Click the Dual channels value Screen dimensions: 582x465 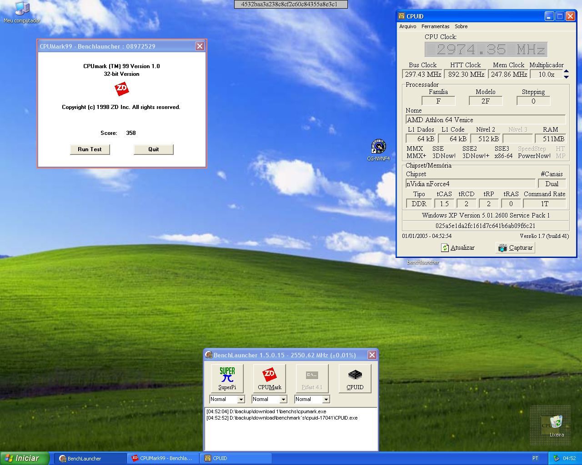pyautogui.click(x=552, y=184)
